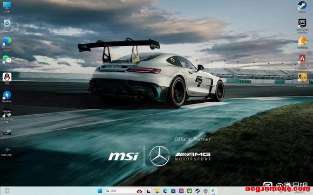Open the This PC desktop icon
The height and width of the screenshot is (195, 313).
7,7
